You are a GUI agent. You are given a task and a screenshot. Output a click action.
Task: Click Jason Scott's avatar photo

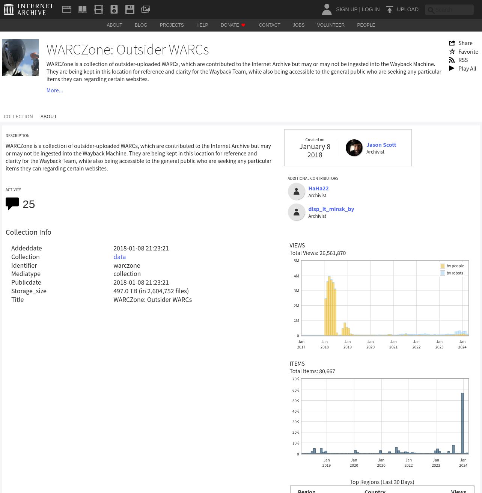(354, 148)
